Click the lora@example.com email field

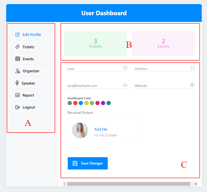[x=98, y=86]
